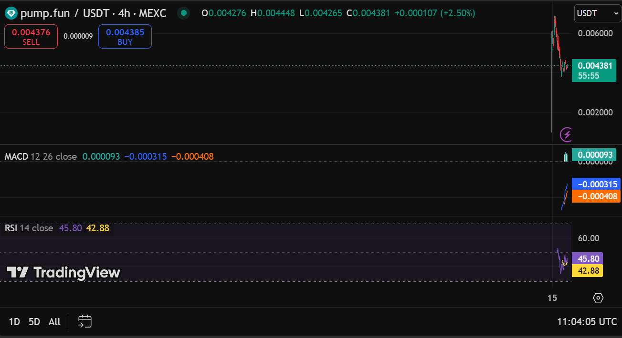Click the MACD 12 26 close legend
This screenshot has width=622, height=338.
click(x=41, y=156)
